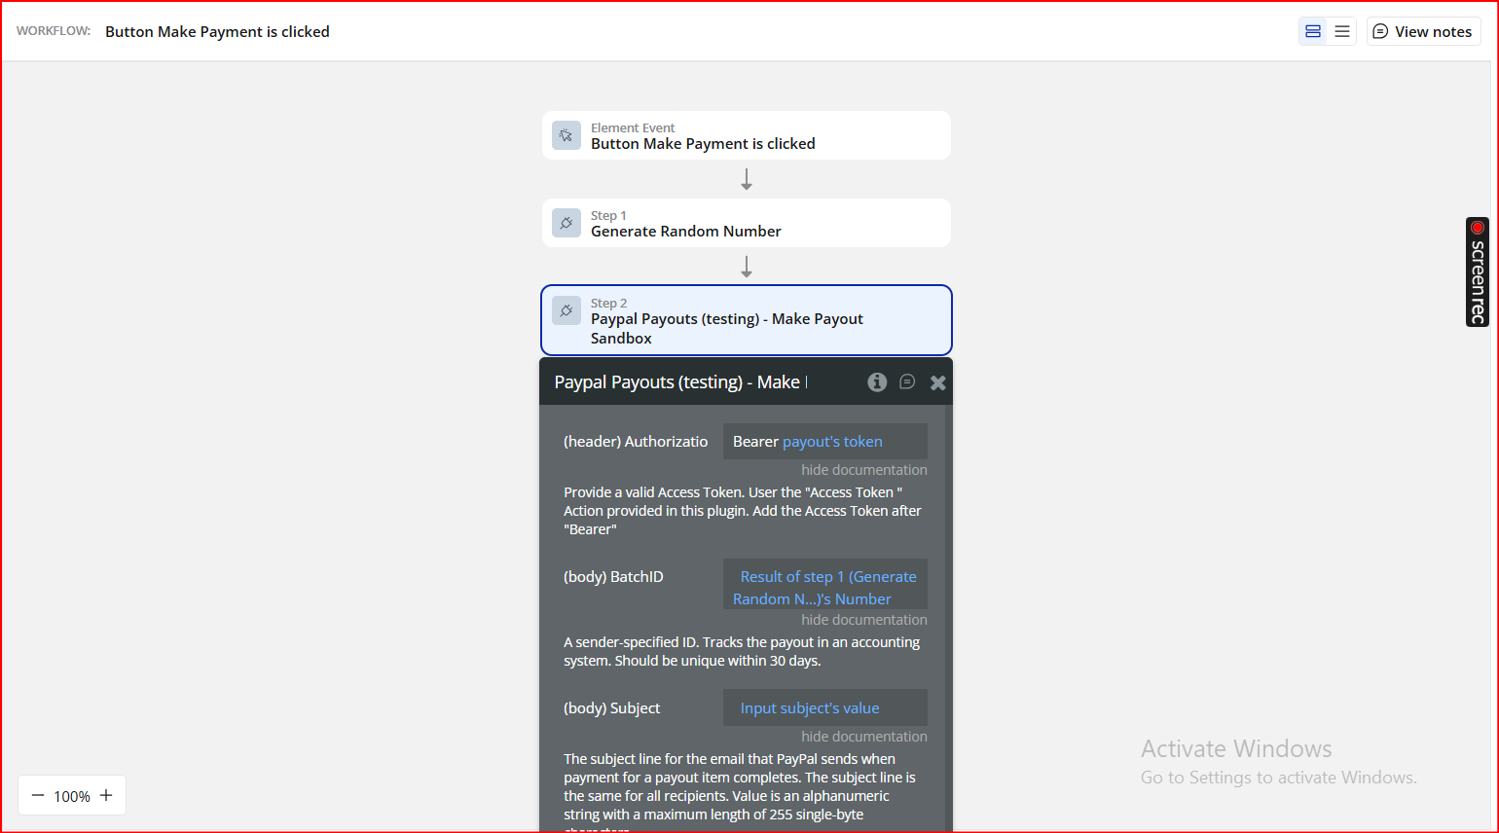Click the Element Event trigger icon

567,135
